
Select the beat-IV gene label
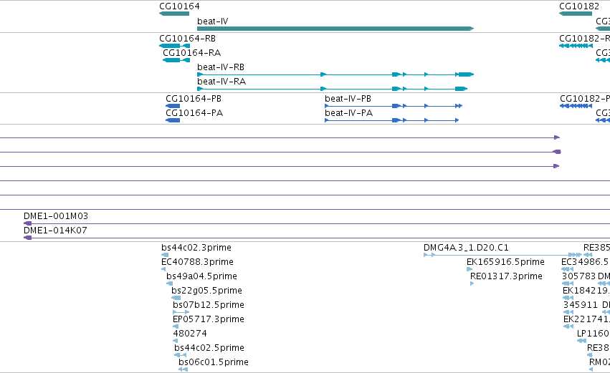[212, 21]
